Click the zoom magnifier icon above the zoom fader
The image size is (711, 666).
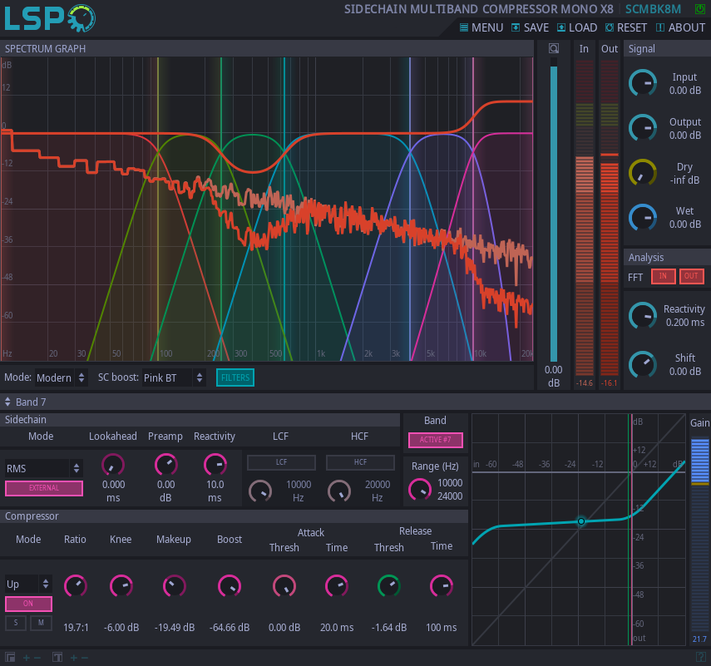pos(554,48)
